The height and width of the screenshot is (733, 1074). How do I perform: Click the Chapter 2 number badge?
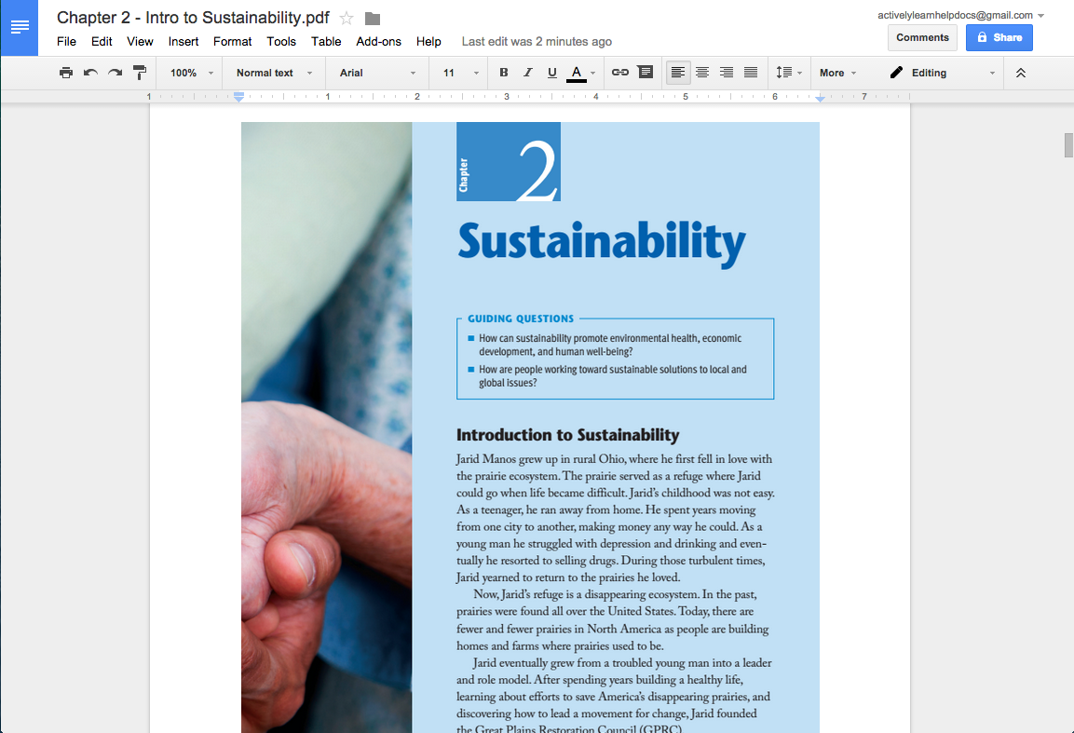pyautogui.click(x=509, y=162)
